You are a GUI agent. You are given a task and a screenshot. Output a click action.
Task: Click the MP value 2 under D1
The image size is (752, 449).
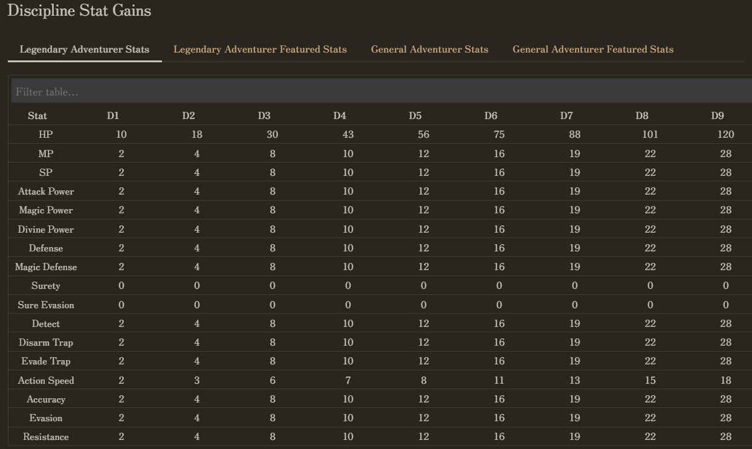[x=122, y=153]
